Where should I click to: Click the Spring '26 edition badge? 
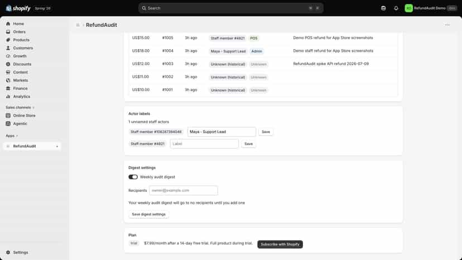42,8
